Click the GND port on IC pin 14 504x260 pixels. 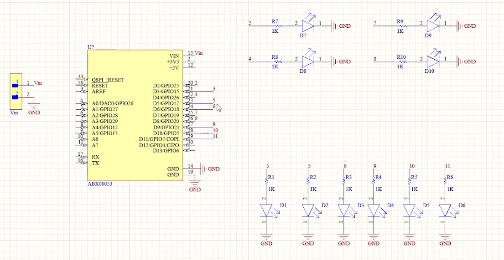pyautogui.click(x=210, y=168)
